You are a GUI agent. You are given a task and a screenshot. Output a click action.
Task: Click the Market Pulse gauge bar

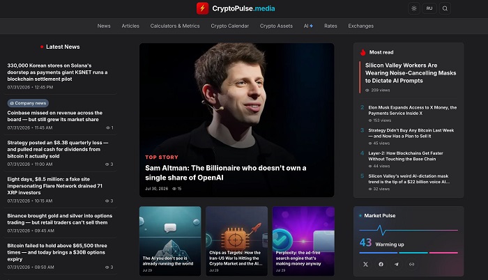click(409, 253)
